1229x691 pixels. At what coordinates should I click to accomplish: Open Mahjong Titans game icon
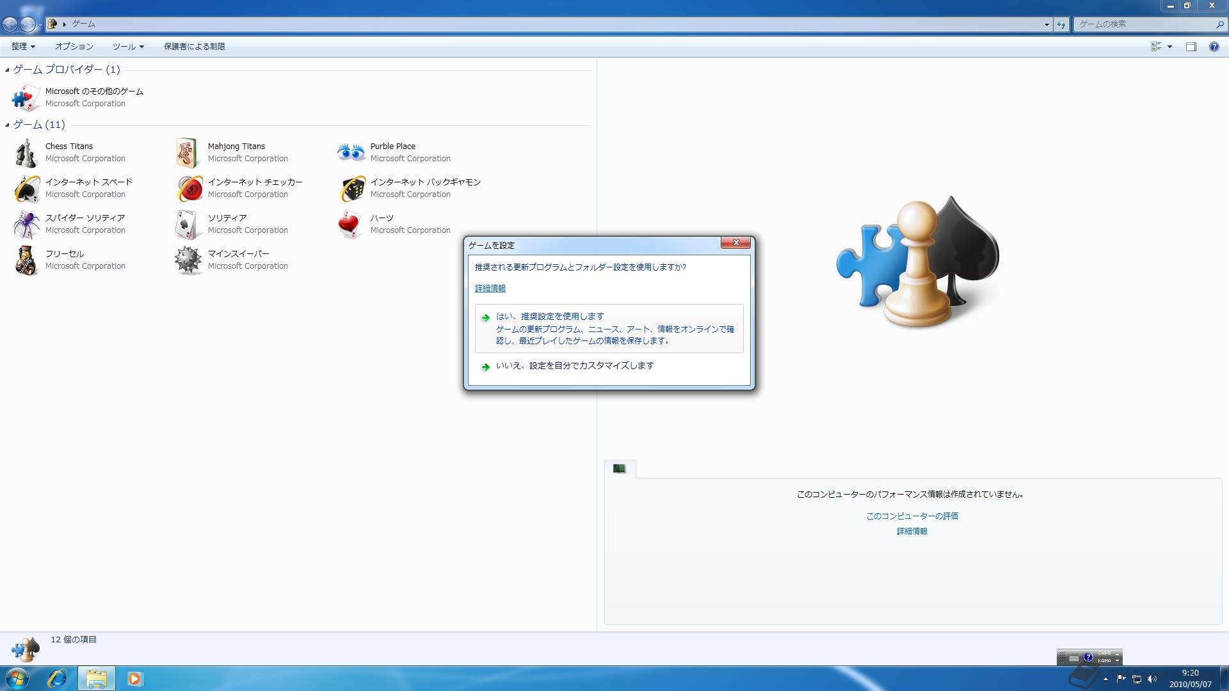[x=188, y=153]
